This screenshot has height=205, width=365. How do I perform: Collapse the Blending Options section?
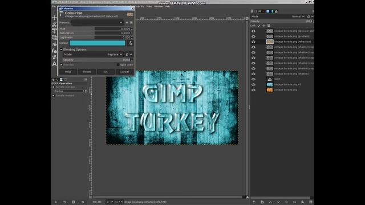(x=61, y=50)
